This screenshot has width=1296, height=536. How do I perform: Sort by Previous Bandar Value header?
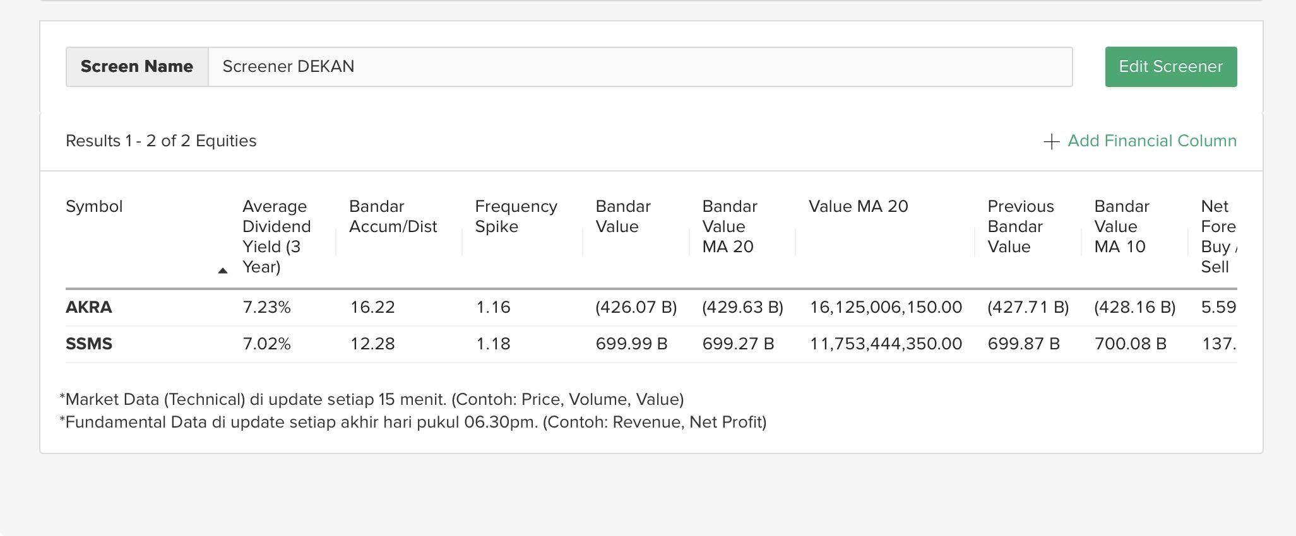click(1020, 226)
